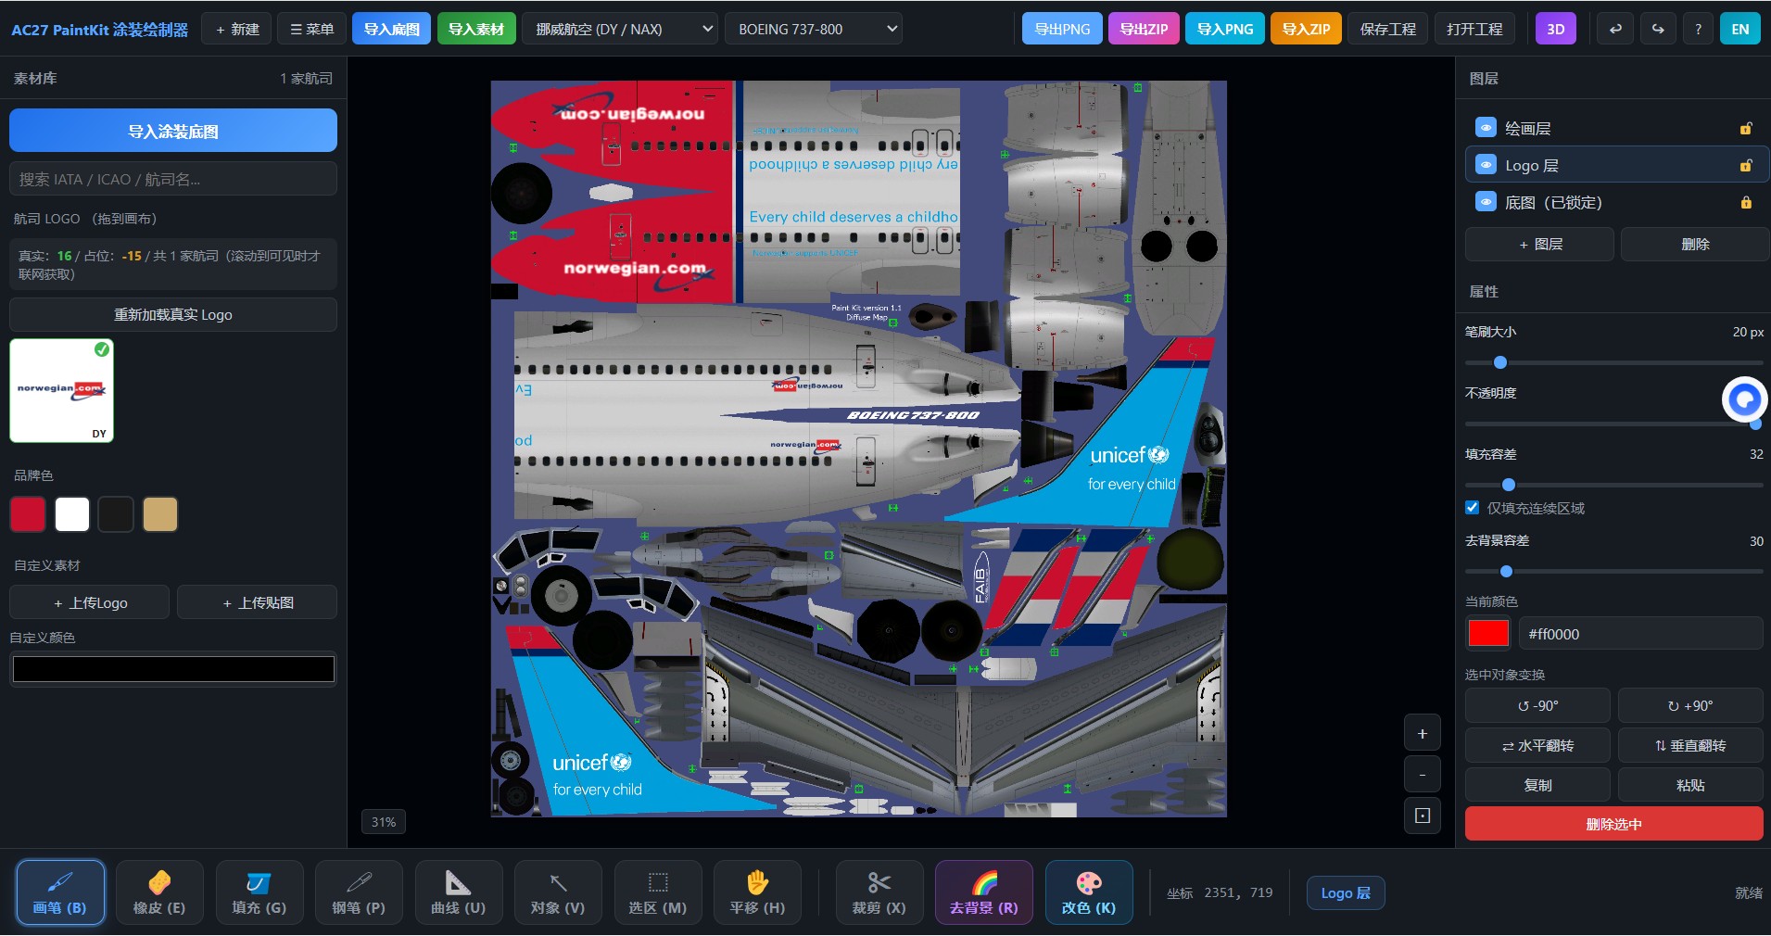Pick the tan brand color swatch
Viewport: 1771px width, 936px height.
[x=160, y=514]
